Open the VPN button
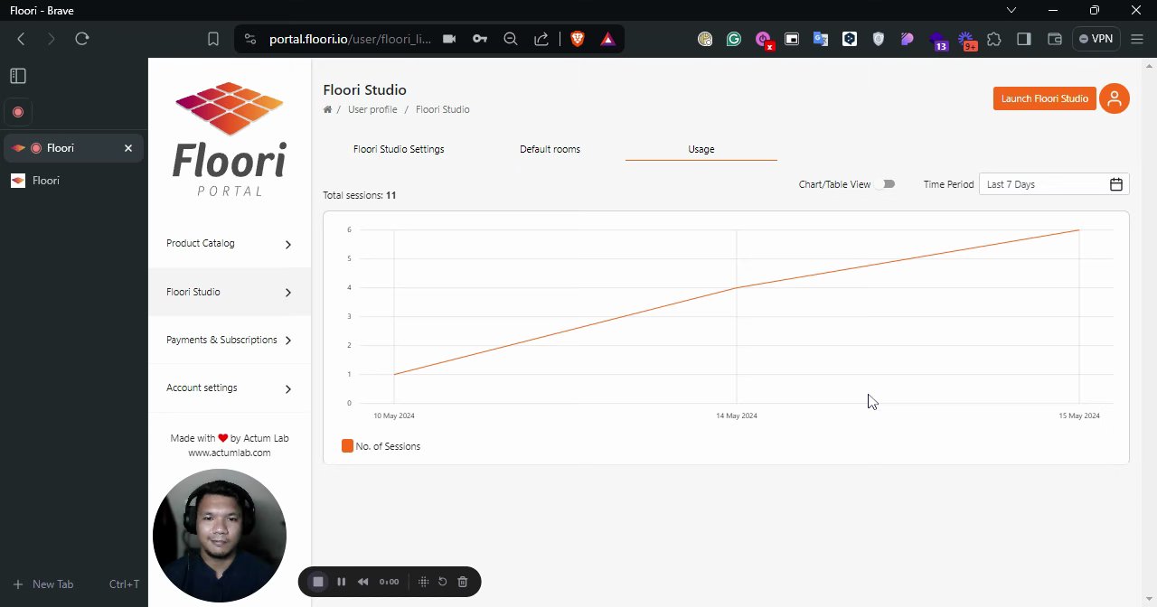 click(1097, 39)
